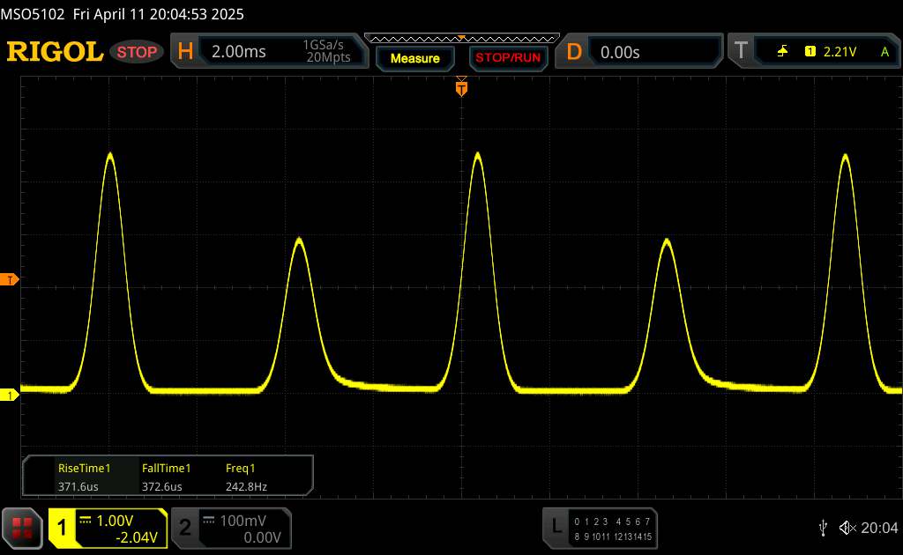
Task: Open the trigger A sweep mode setting
Action: tap(884, 52)
